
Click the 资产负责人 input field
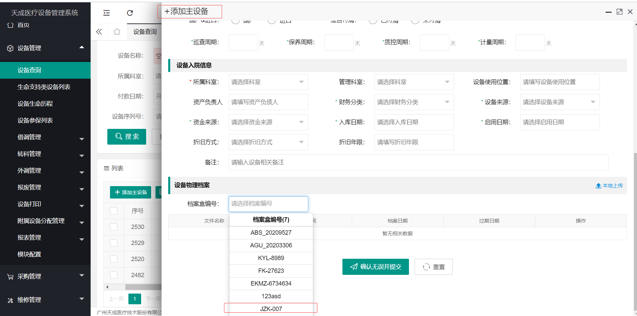click(x=268, y=102)
